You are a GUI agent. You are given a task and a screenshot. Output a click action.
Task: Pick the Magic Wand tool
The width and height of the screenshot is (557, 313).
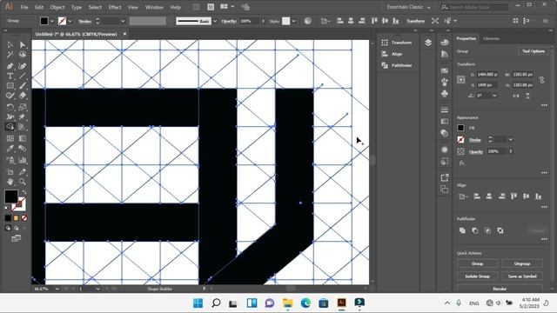pos(10,55)
